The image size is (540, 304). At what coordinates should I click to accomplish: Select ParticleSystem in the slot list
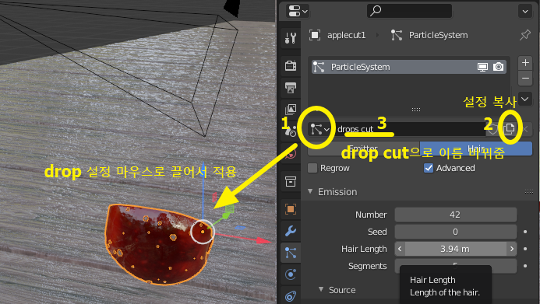409,67
